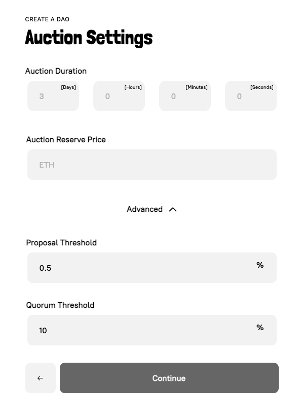Click the Days unit label above duration input

click(x=68, y=87)
